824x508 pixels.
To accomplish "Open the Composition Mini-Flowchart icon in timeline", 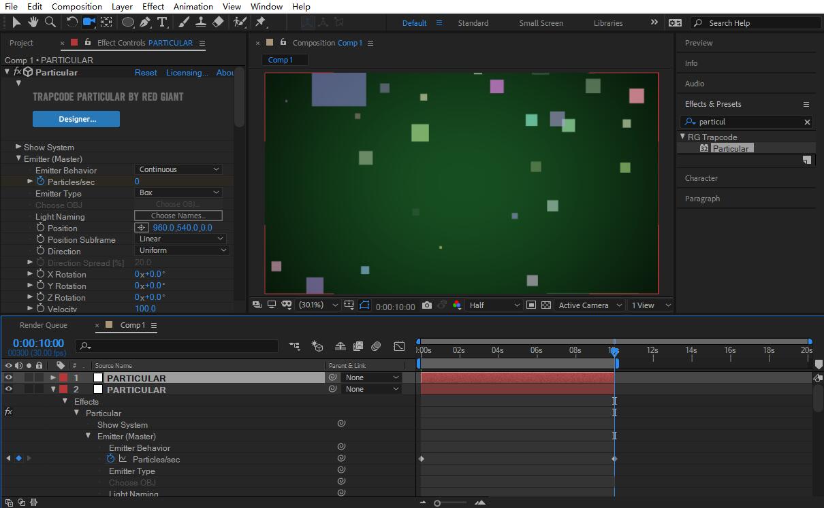I will pyautogui.click(x=294, y=346).
